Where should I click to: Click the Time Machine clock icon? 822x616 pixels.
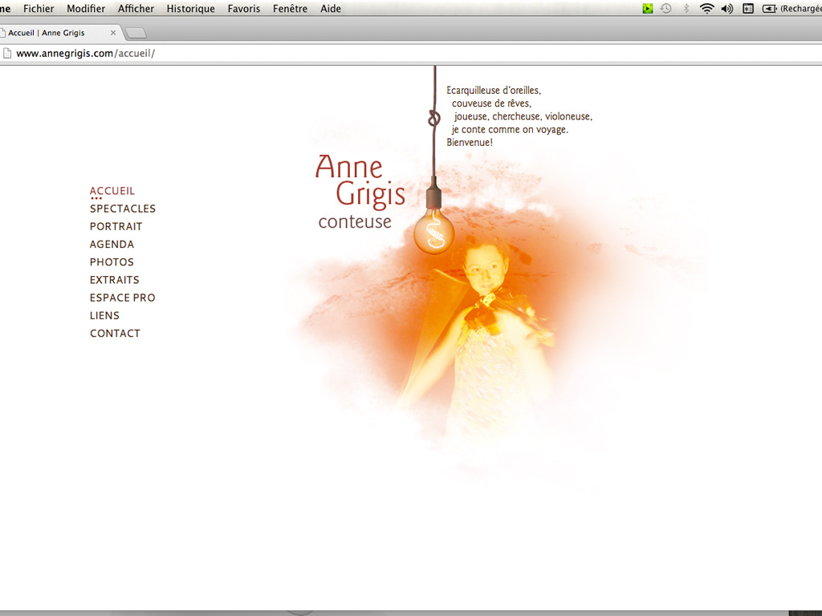coord(666,9)
